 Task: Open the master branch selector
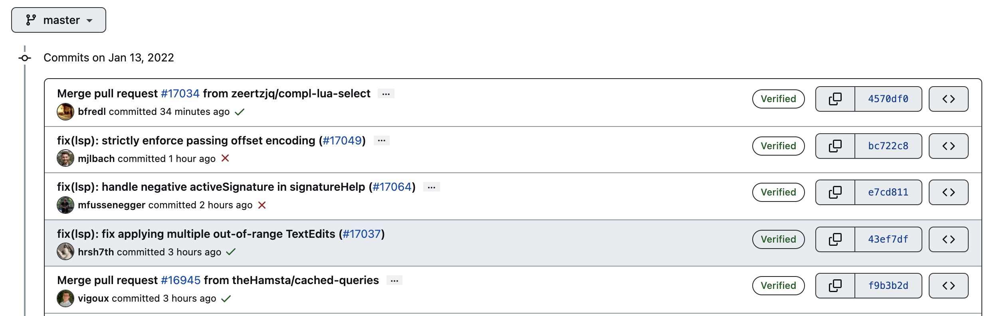58,20
